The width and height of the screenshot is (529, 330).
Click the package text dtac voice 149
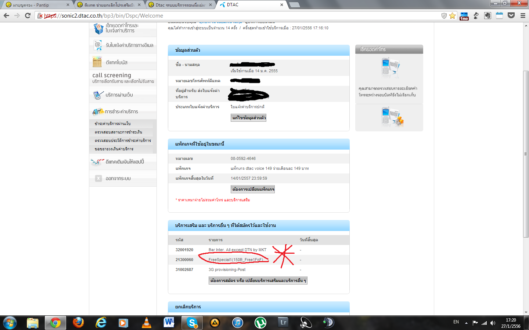coord(270,168)
